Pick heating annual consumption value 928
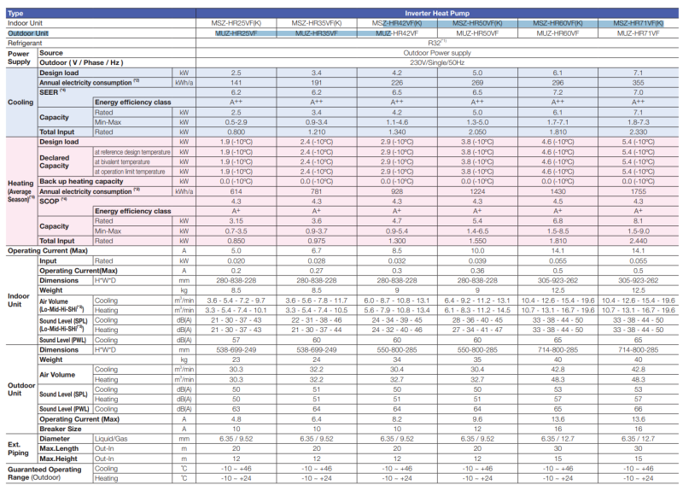This screenshot has width=683, height=485. point(397,191)
